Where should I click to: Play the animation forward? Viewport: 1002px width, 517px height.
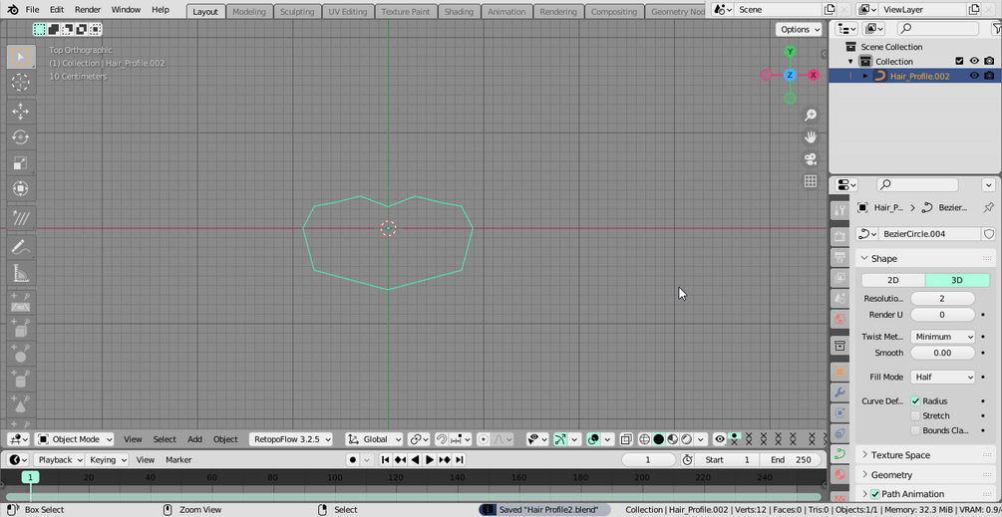coord(430,459)
